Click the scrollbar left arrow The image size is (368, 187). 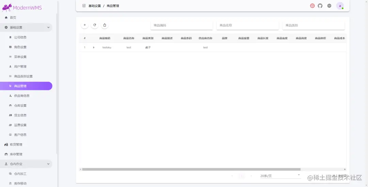(80, 169)
